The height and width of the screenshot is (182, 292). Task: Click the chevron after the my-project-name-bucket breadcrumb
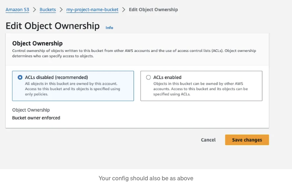click(124, 10)
